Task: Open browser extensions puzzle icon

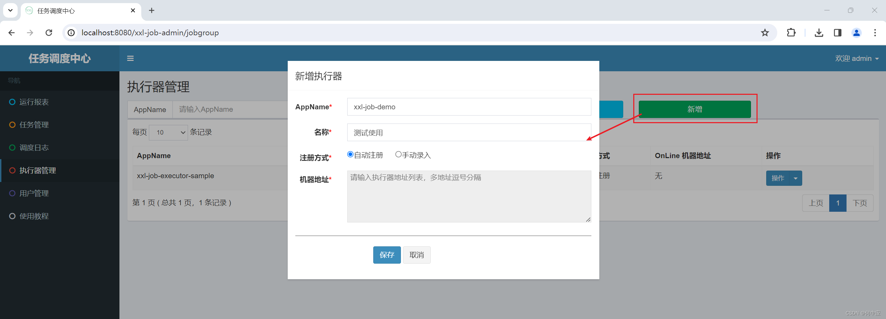Action: click(791, 33)
